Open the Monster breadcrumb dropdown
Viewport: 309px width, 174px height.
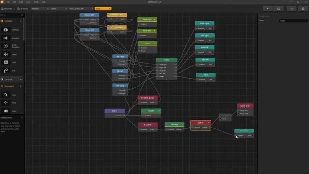(40, 9)
